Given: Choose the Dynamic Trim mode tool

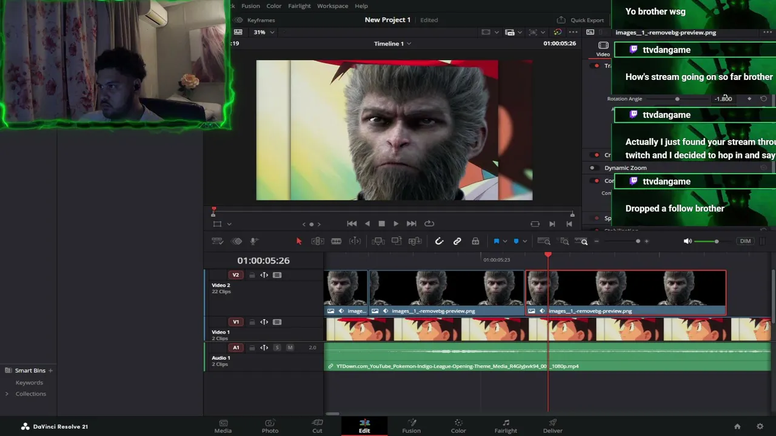Looking at the screenshot, I should (x=336, y=241).
